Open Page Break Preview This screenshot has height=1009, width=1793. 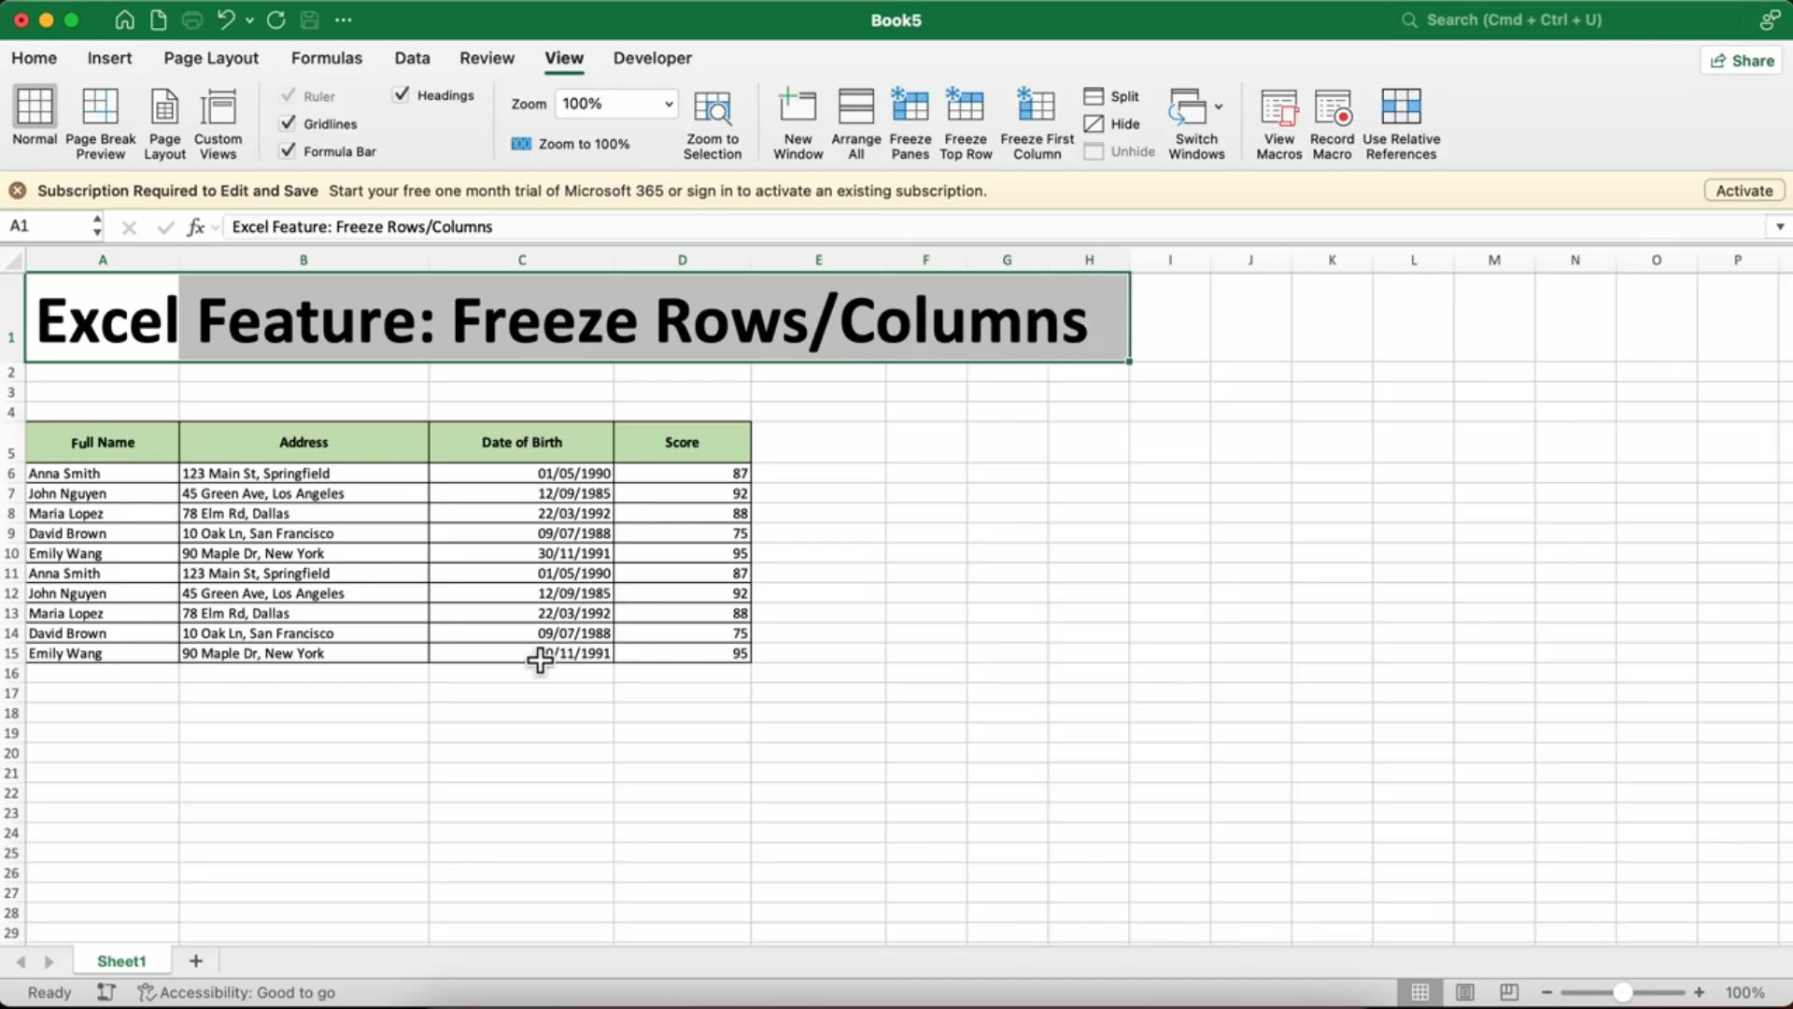(x=100, y=123)
